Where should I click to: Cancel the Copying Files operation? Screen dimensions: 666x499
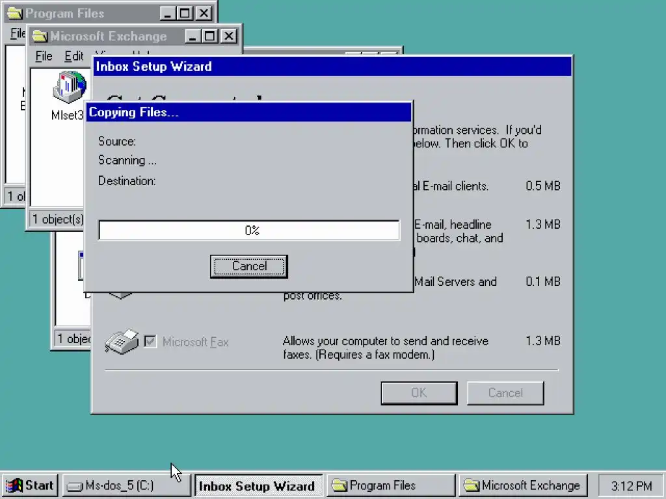(x=249, y=266)
